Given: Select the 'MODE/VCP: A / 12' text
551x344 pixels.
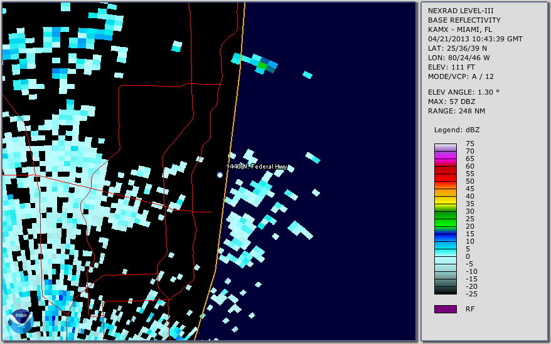Looking at the screenshot, I should pyautogui.click(x=461, y=76).
